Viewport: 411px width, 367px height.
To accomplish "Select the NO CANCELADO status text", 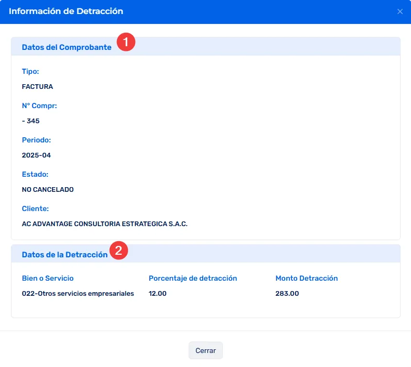I will (48, 190).
